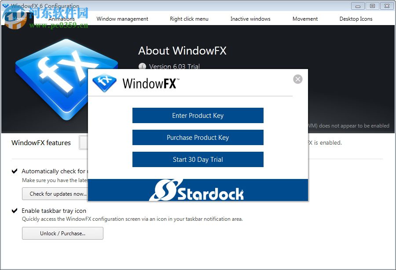Open the Inactive windows tab
Screen dimensions: 396x270
pyautogui.click(x=250, y=19)
